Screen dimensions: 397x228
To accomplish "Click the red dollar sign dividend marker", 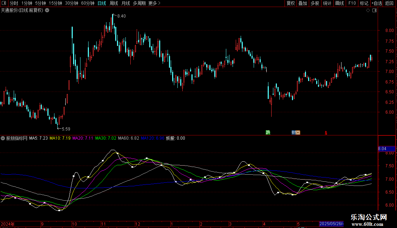I will click(x=326, y=133).
